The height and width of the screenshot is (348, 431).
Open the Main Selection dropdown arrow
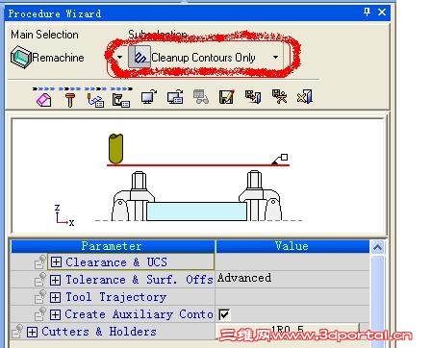pyautogui.click(x=119, y=58)
